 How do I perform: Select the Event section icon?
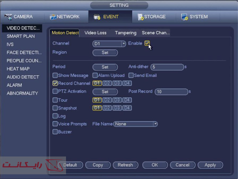(97, 17)
